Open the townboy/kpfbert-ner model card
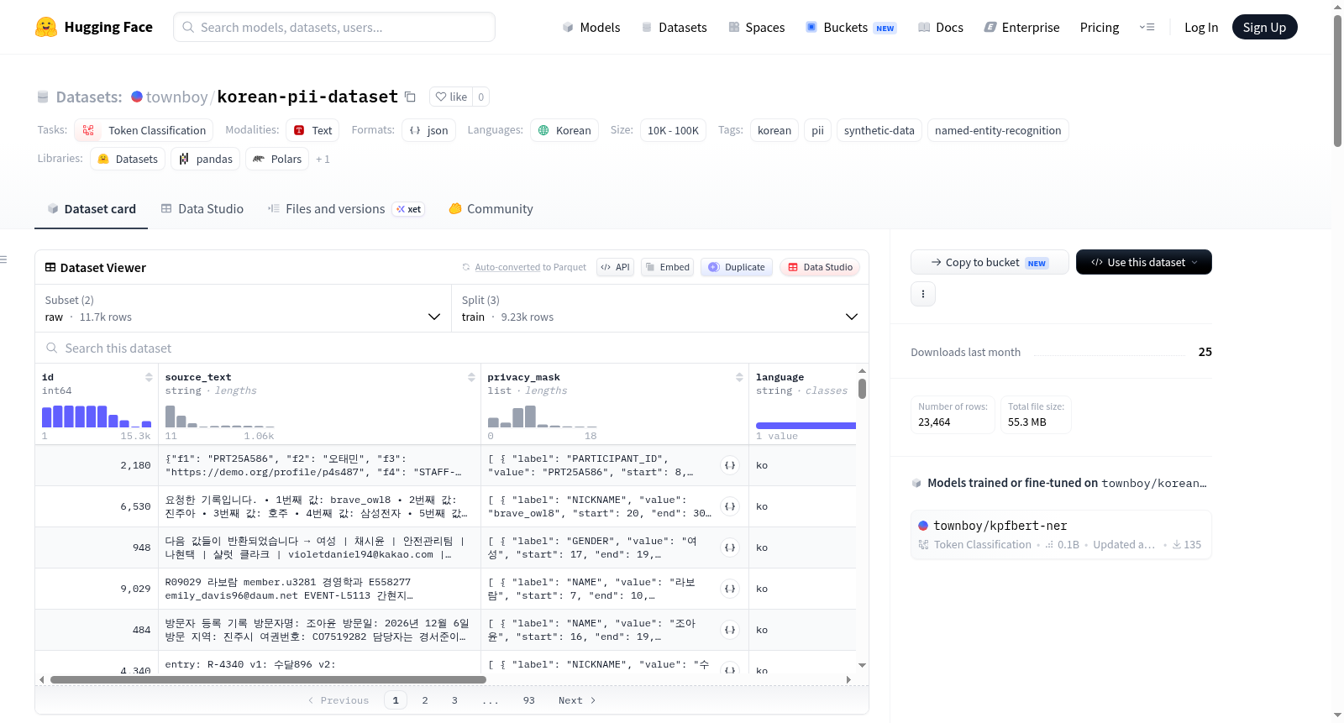 (1061, 535)
